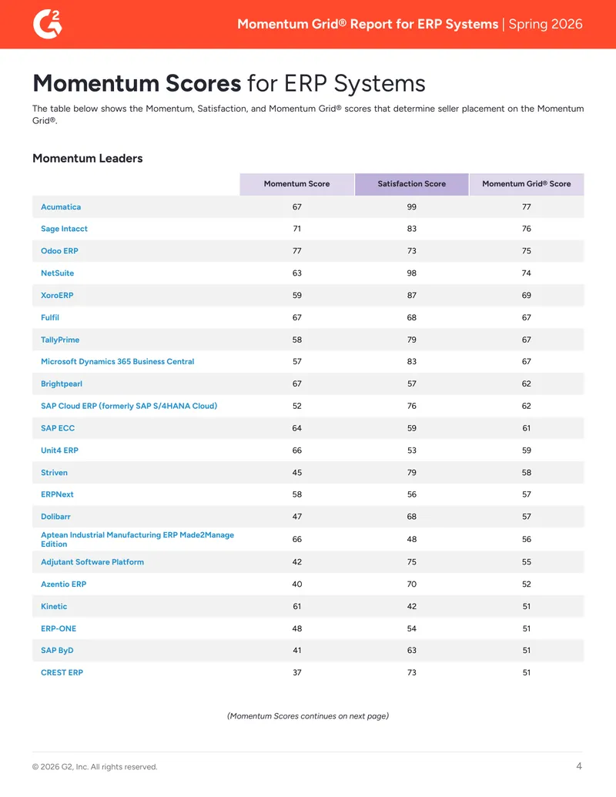The width and height of the screenshot is (616, 797).
Task: Click the Satisfaction Score column header
Action: [412, 184]
